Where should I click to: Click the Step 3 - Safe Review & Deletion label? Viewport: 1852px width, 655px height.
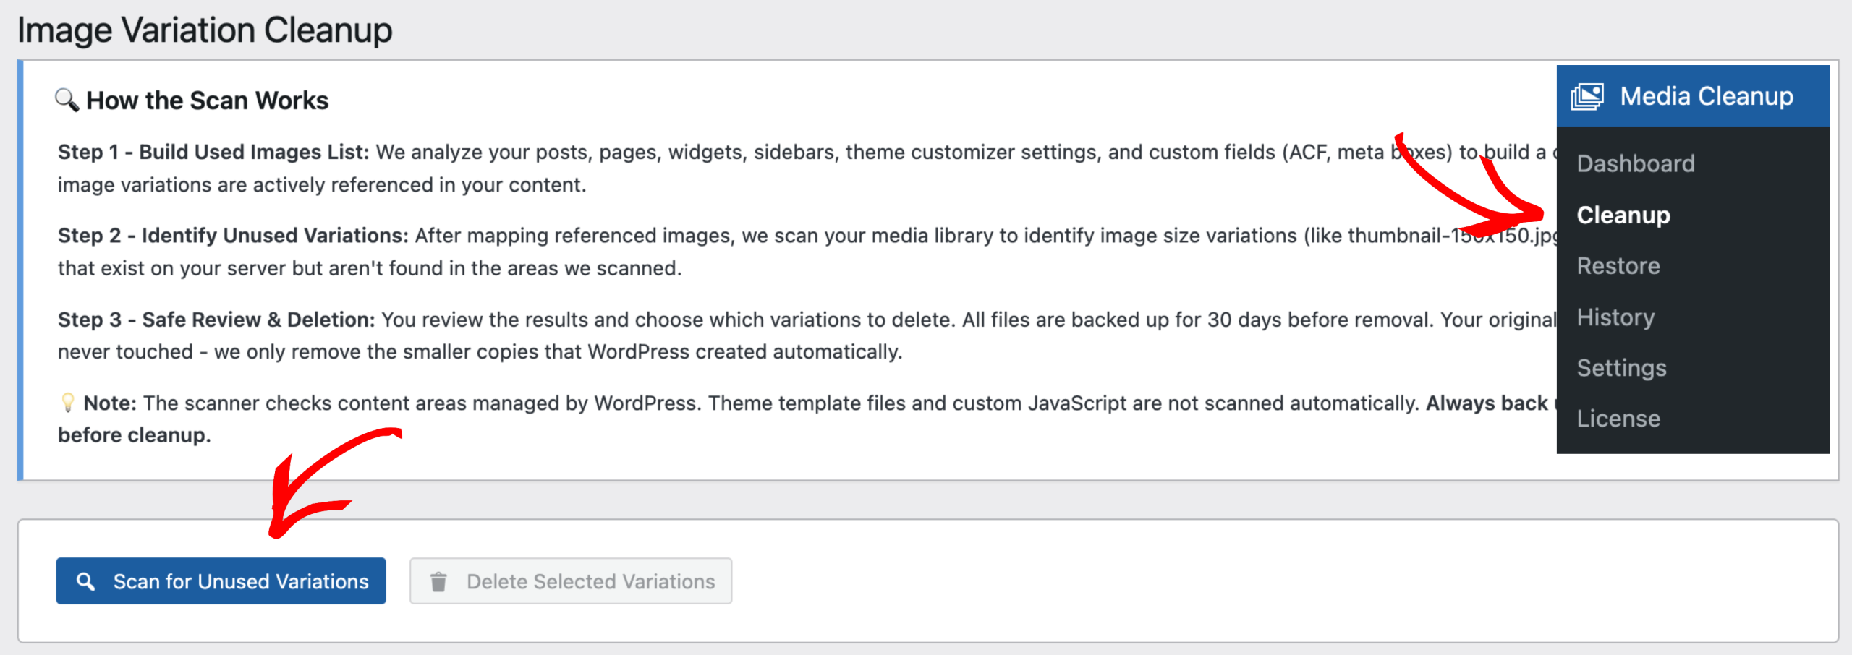point(216,320)
